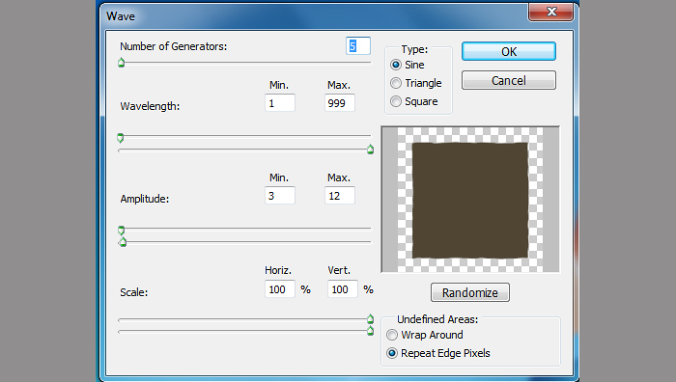Image resolution: width=676 pixels, height=382 pixels.
Task: Click the "Wavelength:" label
Action: pos(150,106)
